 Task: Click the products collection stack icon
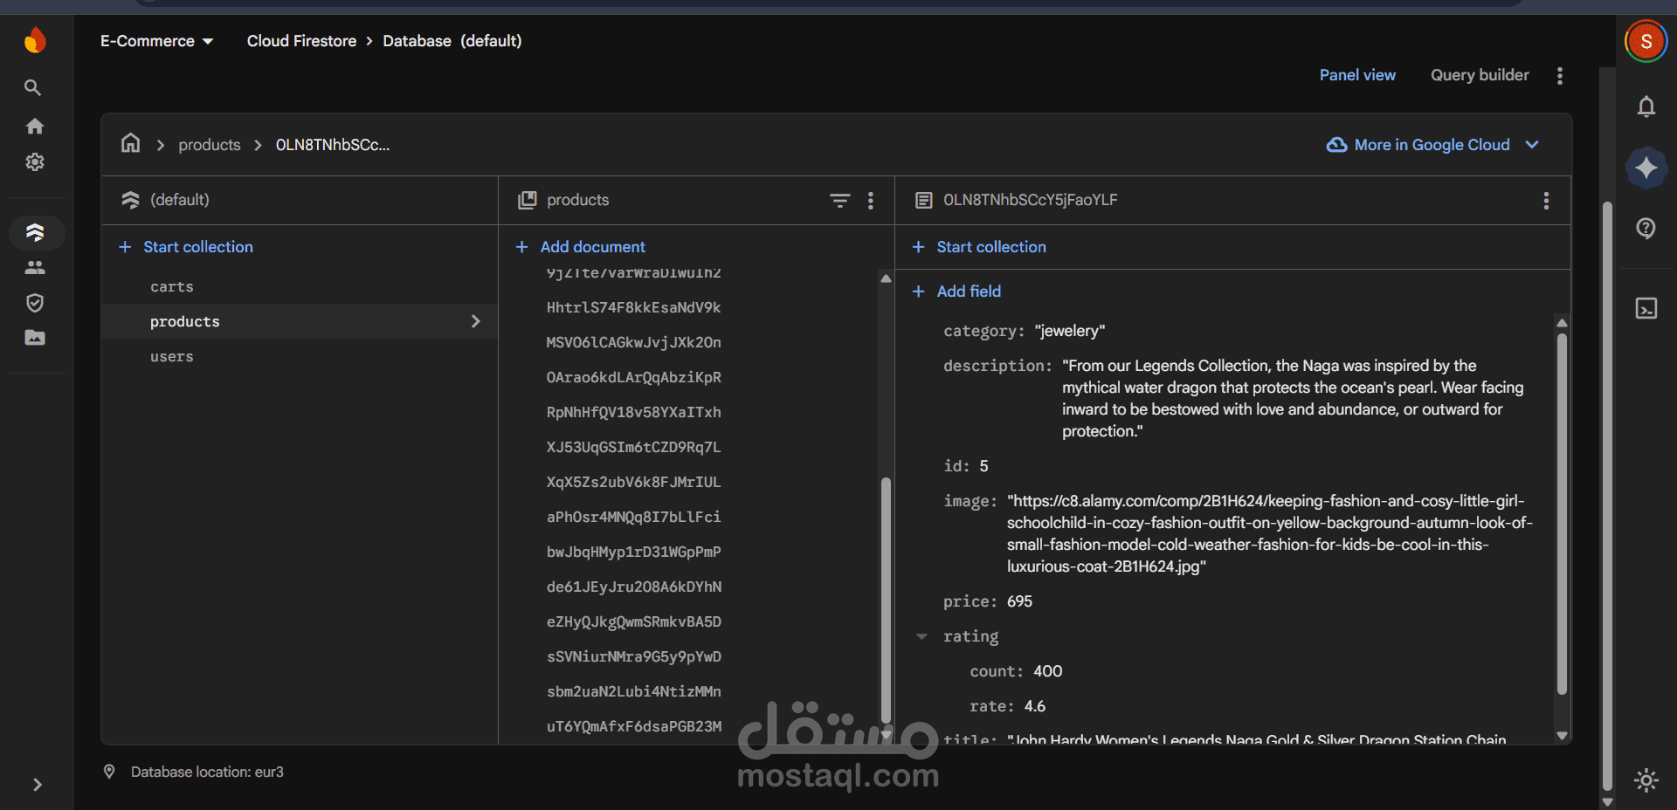point(527,200)
